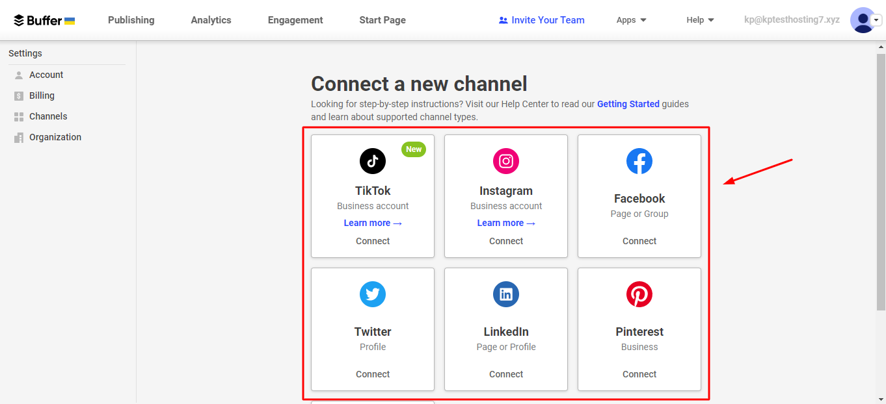
Task: Click the Pinterest logo icon
Action: coord(639,294)
